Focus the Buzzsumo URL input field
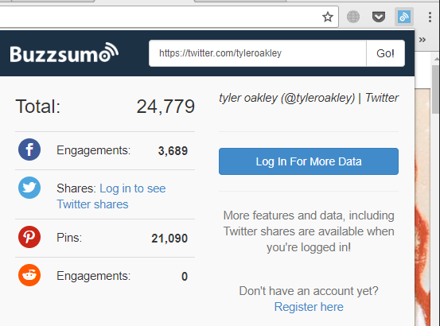Image resolution: width=440 pixels, height=326 pixels. point(258,53)
